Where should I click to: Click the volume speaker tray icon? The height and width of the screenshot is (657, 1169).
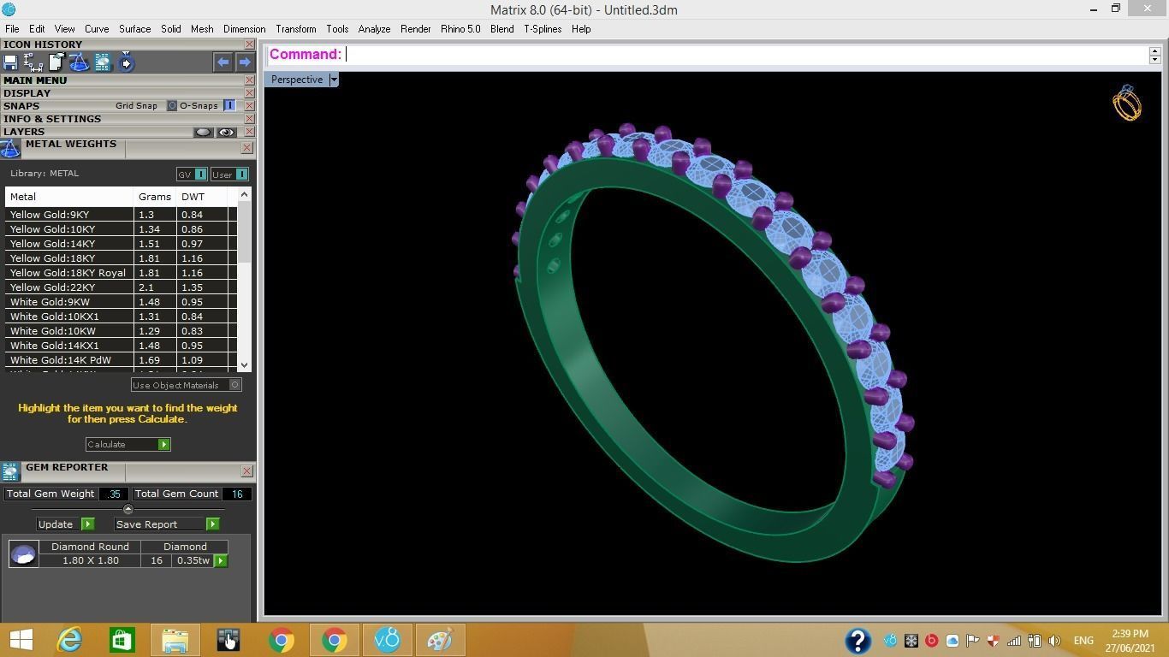pos(1054,640)
